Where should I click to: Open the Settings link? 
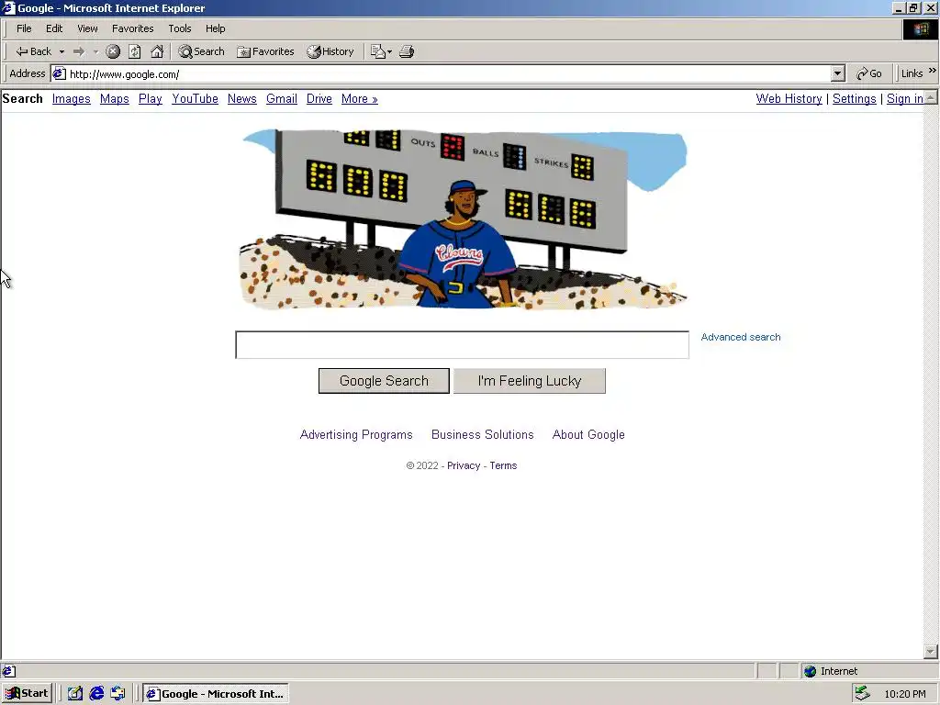[x=855, y=99]
